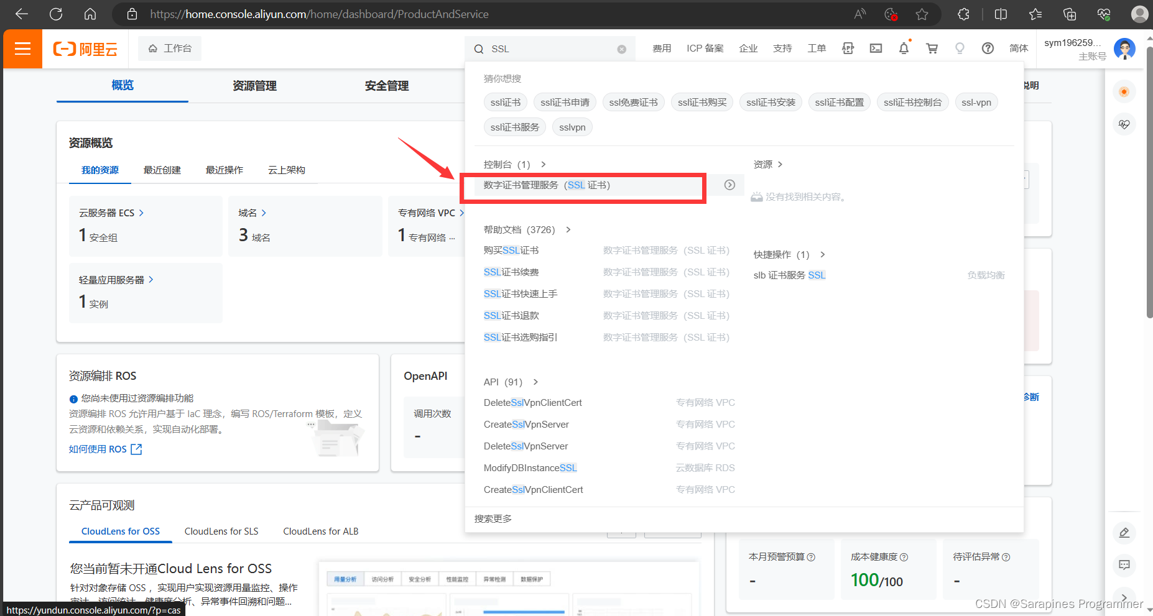The width and height of the screenshot is (1153, 616).
Task: Toggle browser split screen
Action: 1001,14
